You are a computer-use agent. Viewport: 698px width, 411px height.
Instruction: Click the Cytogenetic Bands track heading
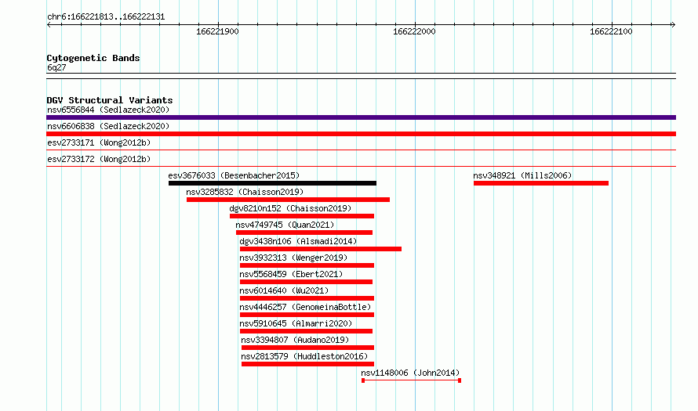(93, 58)
